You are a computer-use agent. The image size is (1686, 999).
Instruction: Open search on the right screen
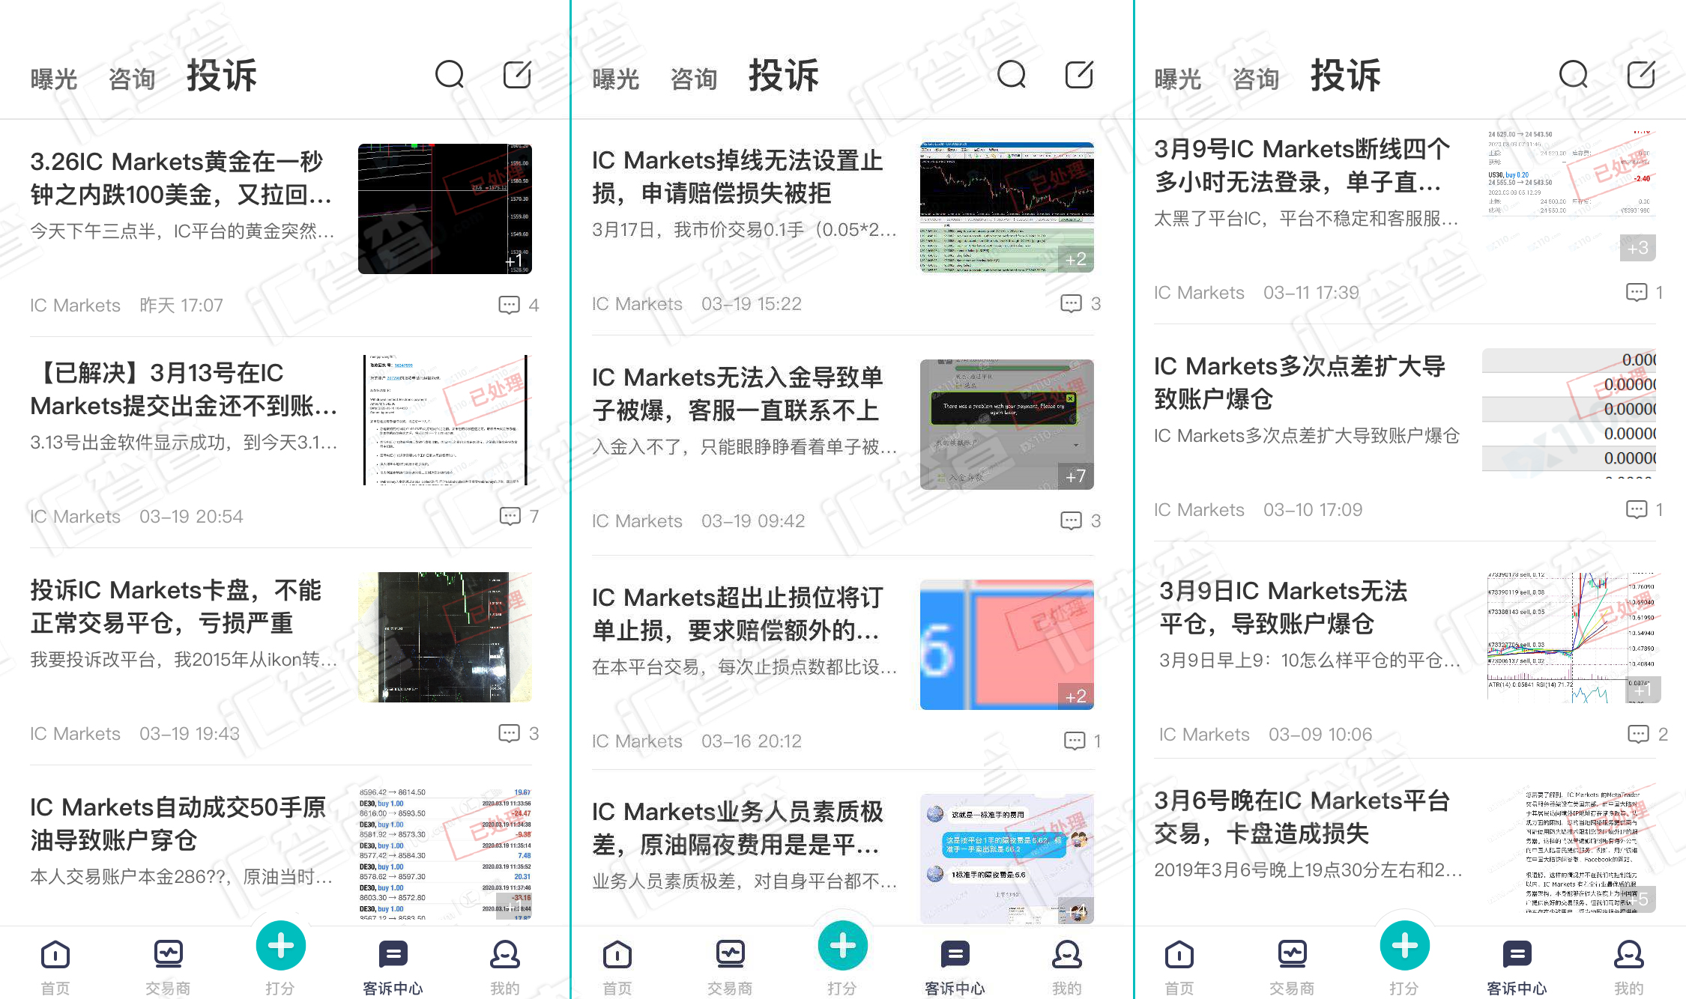1574,75
